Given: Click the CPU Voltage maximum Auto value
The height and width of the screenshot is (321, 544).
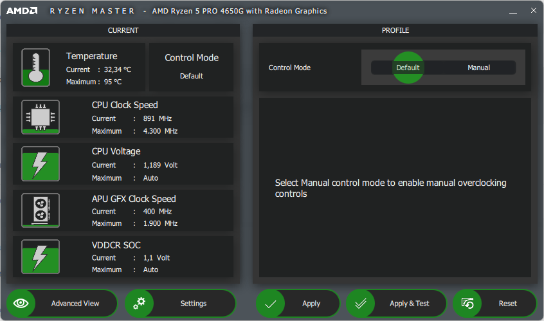Looking at the screenshot, I should coord(150,178).
